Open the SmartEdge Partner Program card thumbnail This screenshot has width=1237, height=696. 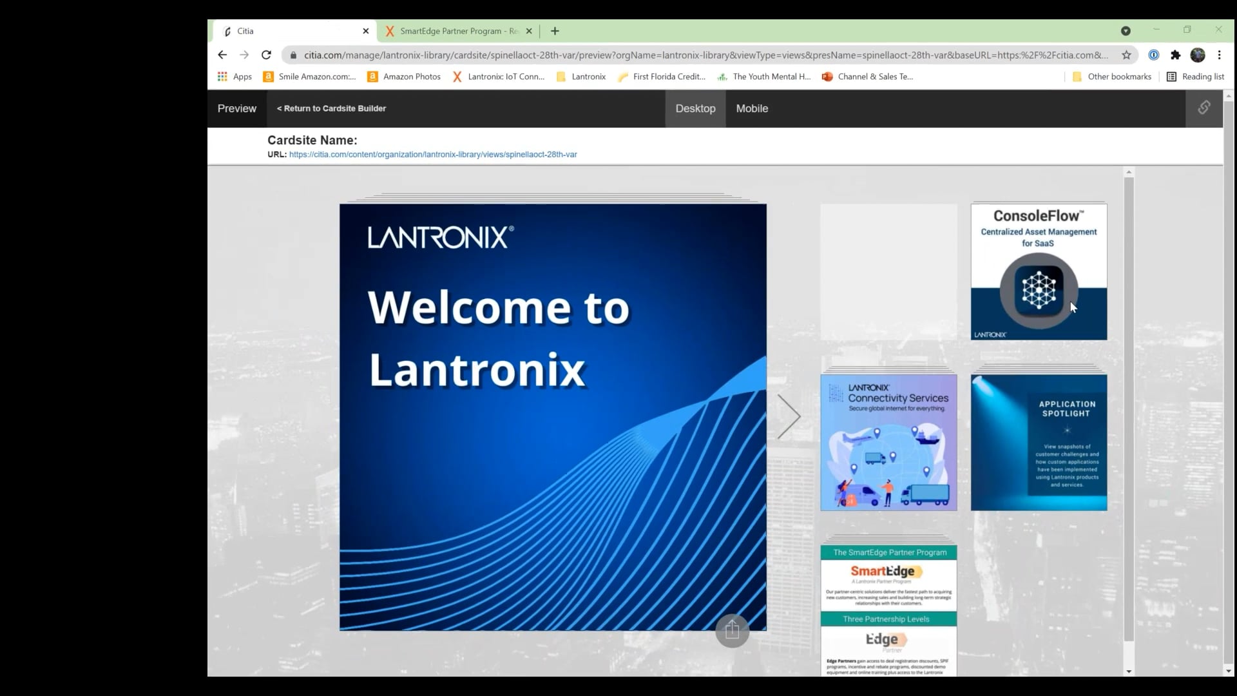click(x=888, y=610)
